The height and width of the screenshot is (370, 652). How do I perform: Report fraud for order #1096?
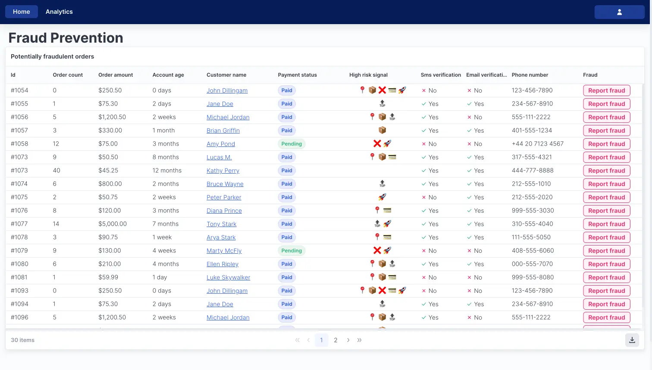tap(607, 317)
